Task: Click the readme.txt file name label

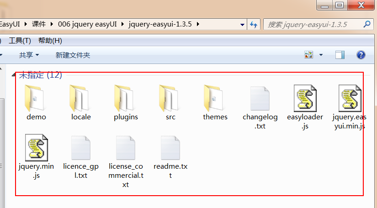Action: (x=170, y=171)
